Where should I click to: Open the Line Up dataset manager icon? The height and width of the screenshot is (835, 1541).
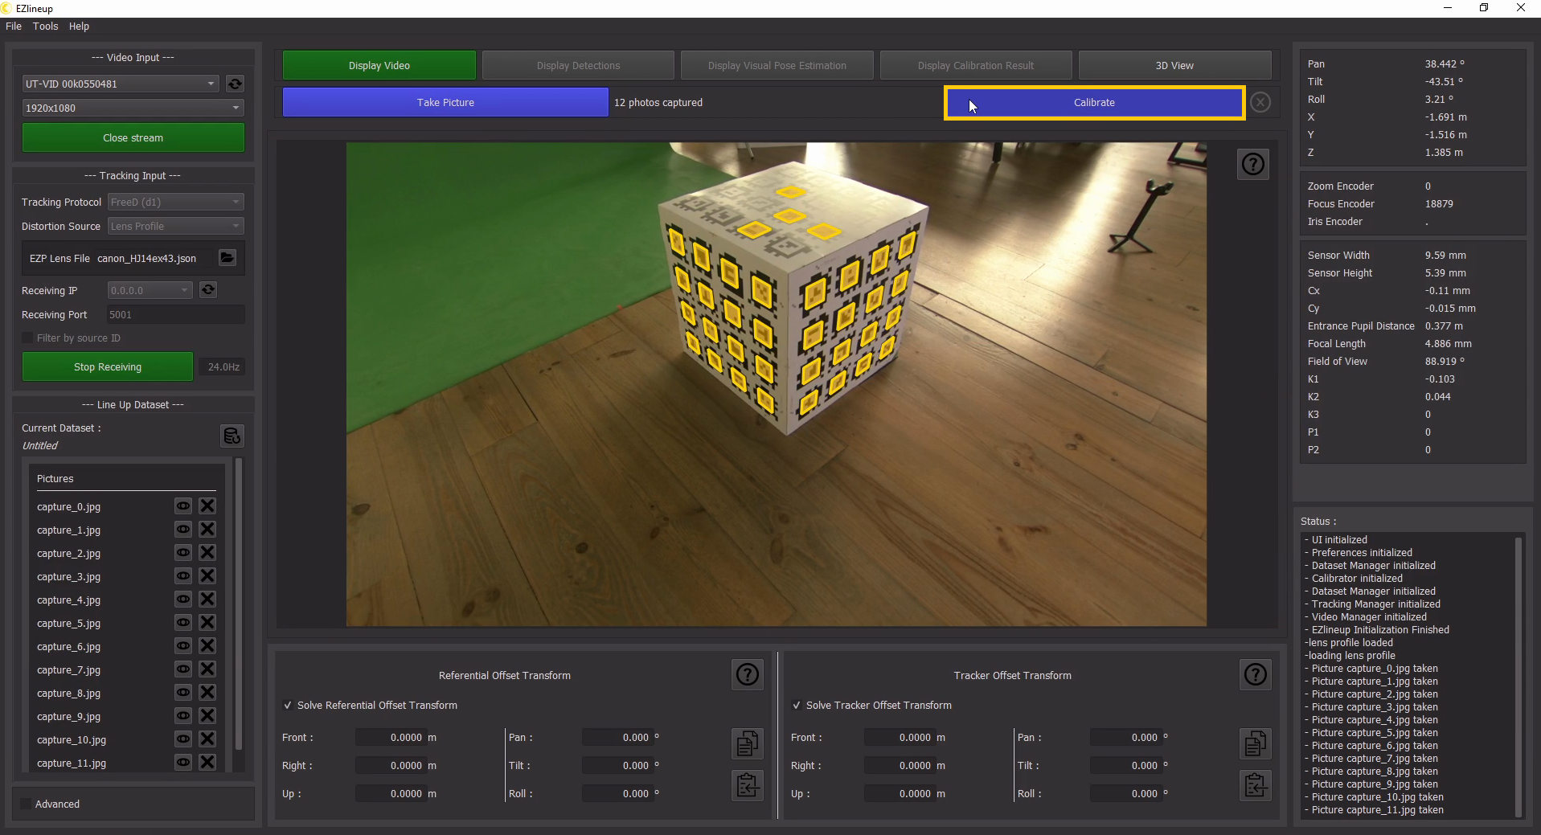click(x=232, y=436)
